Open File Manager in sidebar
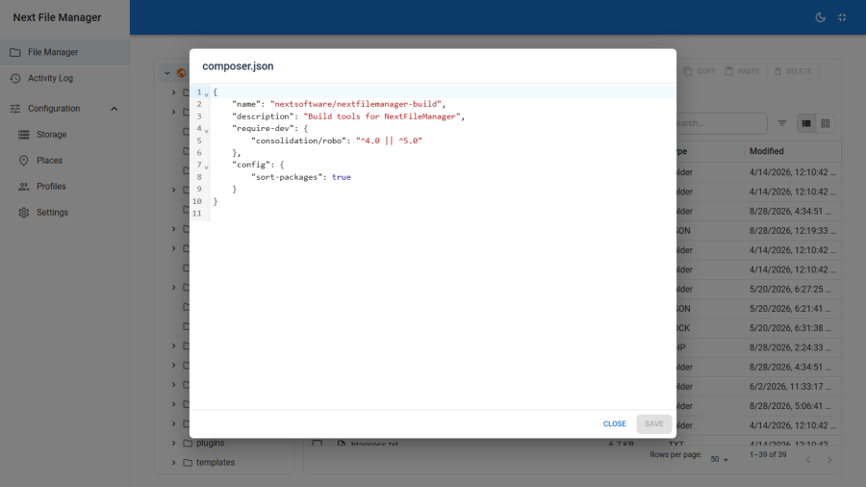The image size is (866, 487). coord(64,52)
